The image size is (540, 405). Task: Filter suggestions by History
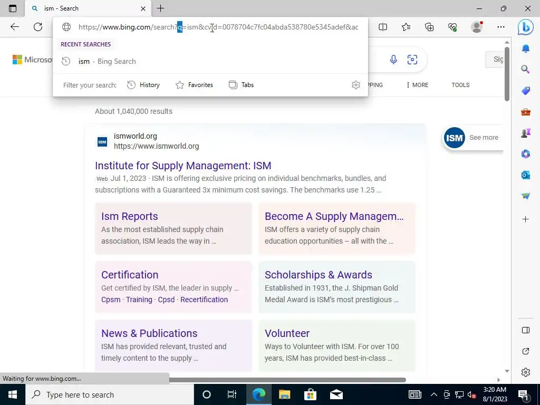143,85
